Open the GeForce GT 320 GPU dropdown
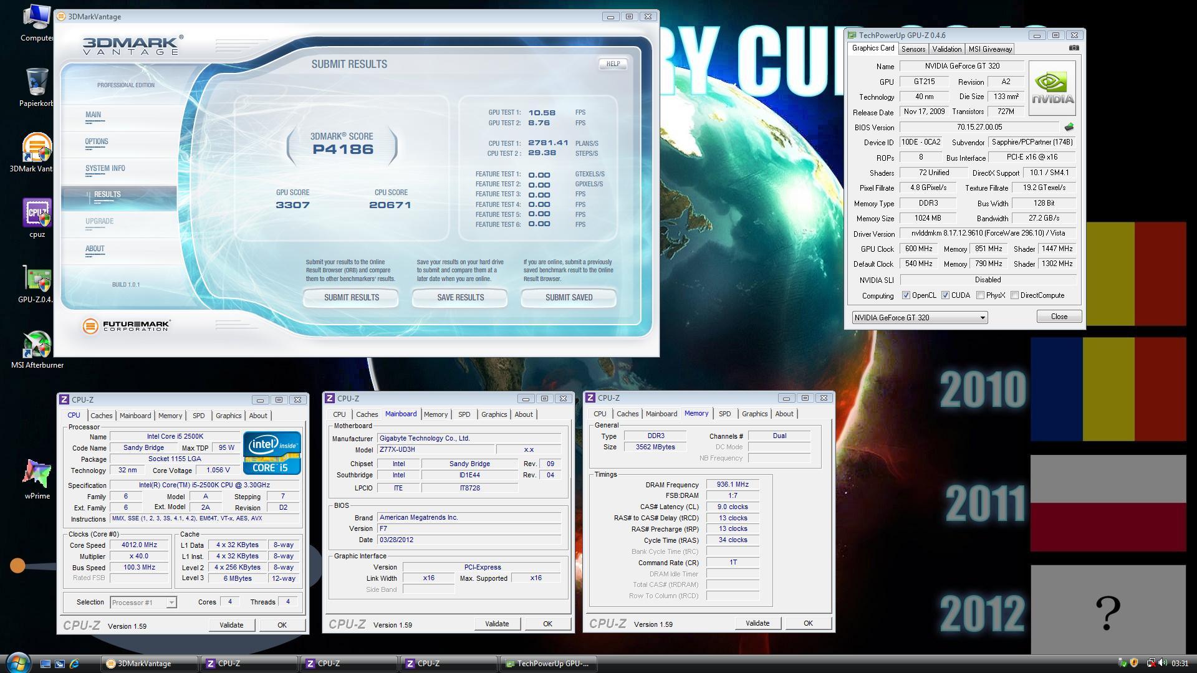Image resolution: width=1197 pixels, height=673 pixels. (x=920, y=317)
